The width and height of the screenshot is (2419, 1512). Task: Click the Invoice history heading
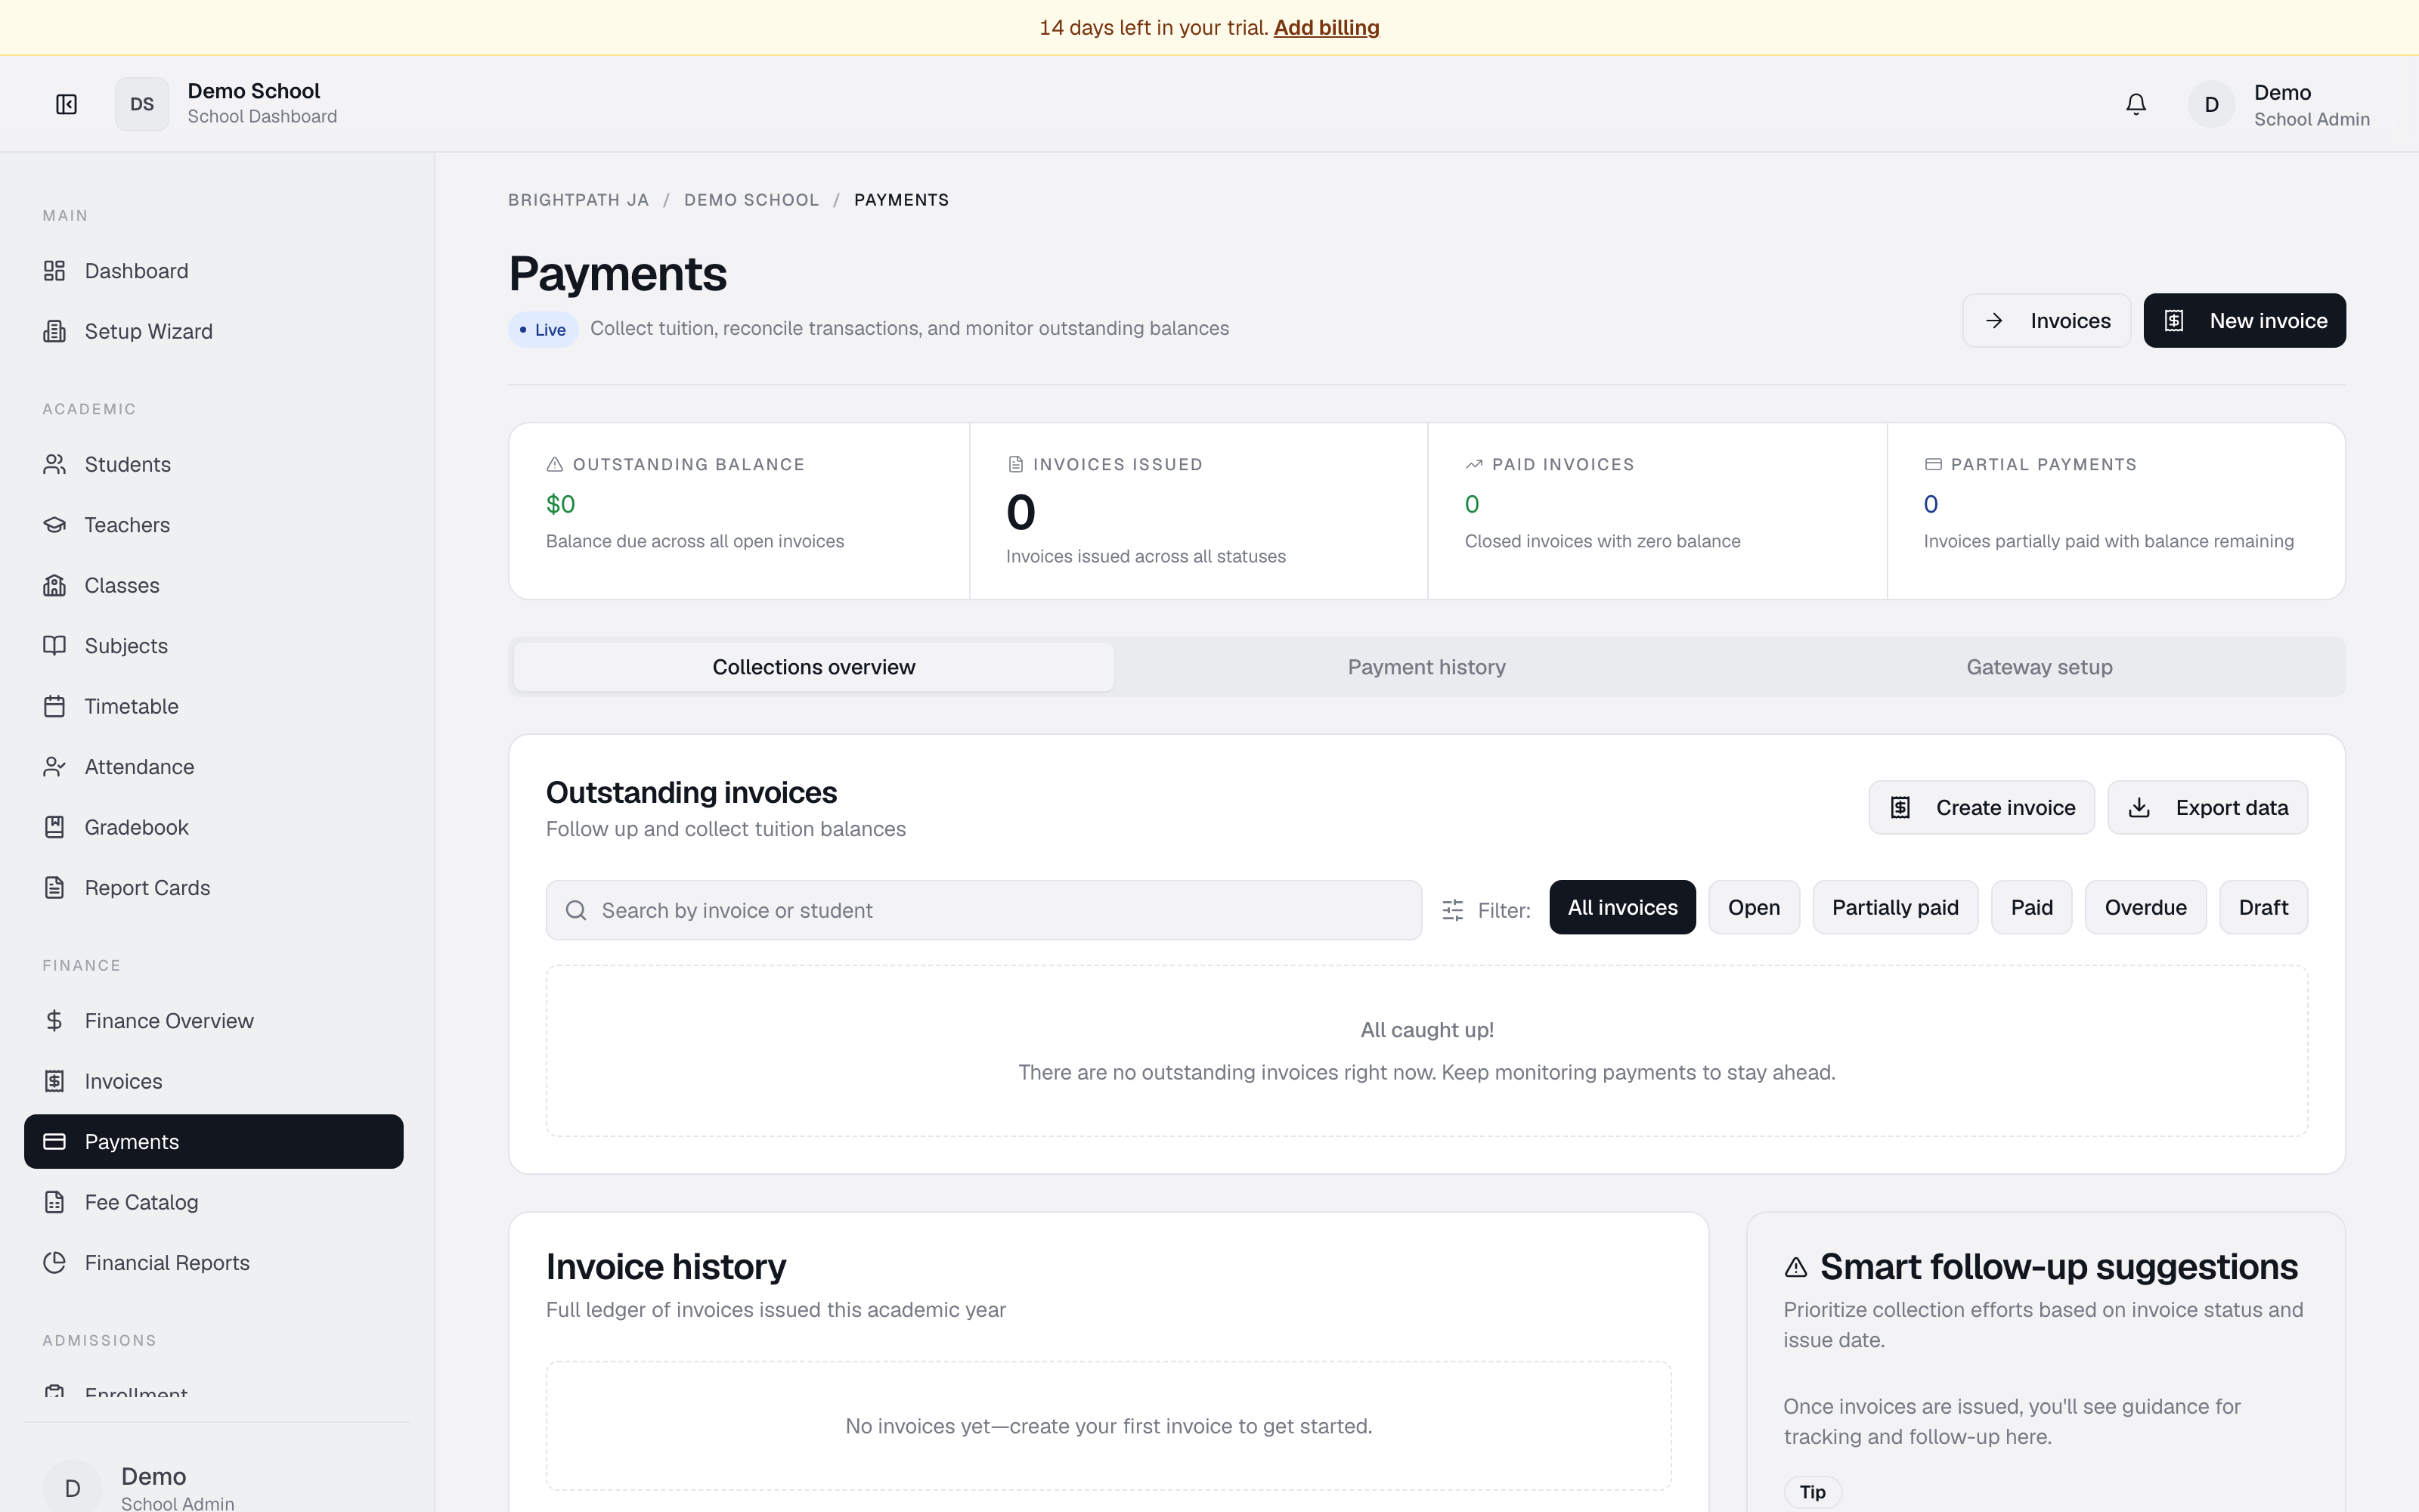tap(666, 1267)
